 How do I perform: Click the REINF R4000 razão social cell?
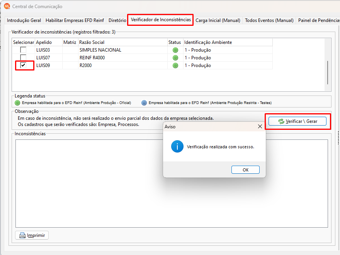(x=123, y=58)
